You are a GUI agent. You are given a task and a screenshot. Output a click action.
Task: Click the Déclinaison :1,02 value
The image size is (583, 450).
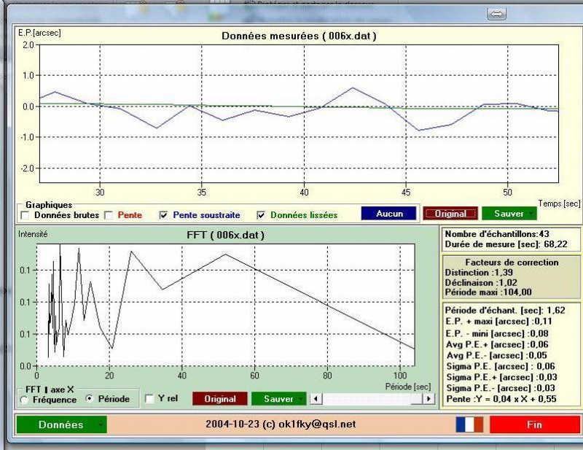point(481,282)
